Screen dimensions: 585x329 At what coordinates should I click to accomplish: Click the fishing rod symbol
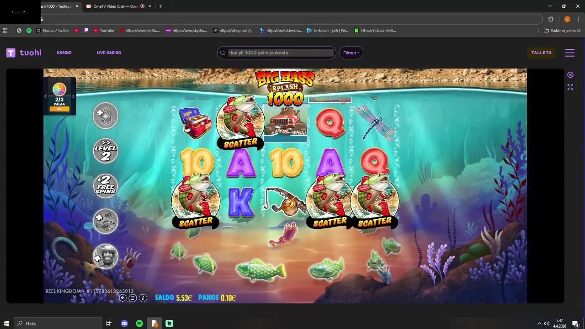285,202
